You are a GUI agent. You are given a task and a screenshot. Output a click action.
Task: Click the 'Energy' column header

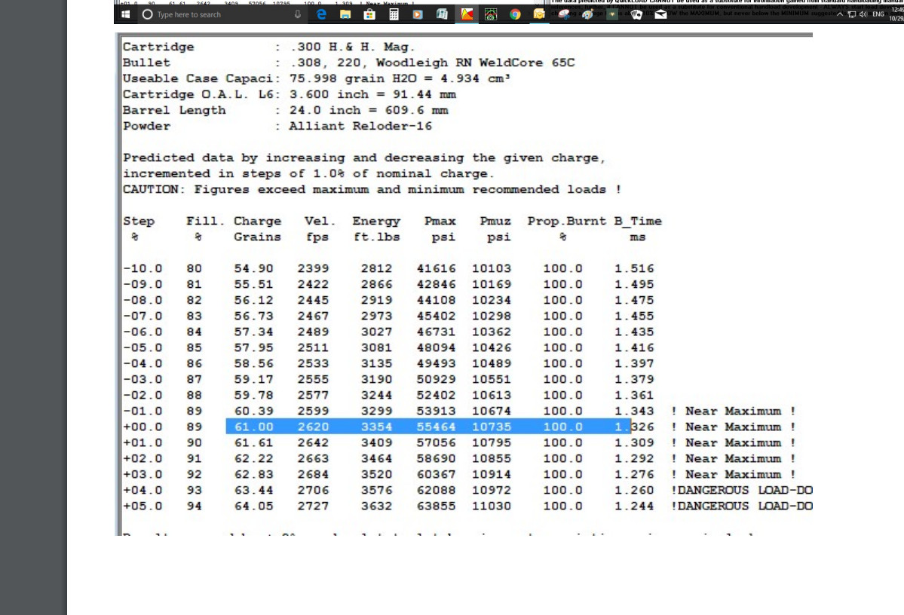coord(376,222)
